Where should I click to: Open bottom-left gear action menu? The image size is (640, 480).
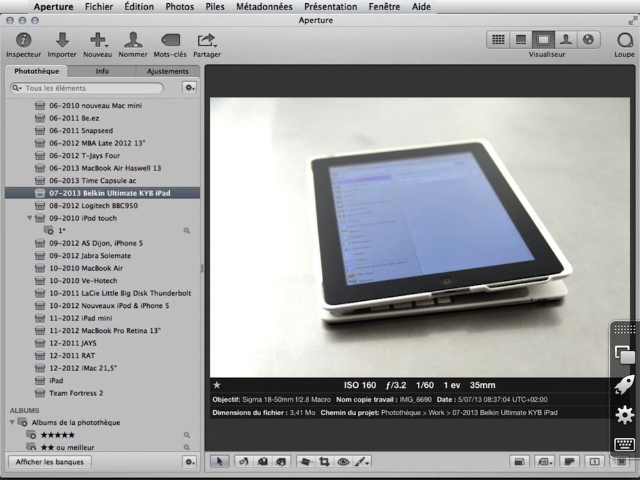point(189,461)
